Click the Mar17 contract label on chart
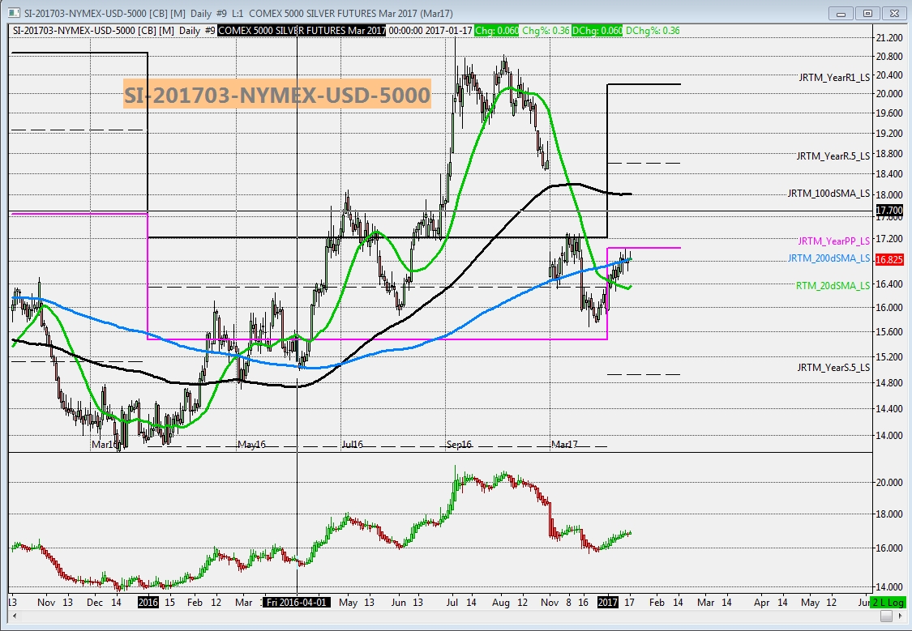This screenshot has height=631, width=912. coord(565,445)
